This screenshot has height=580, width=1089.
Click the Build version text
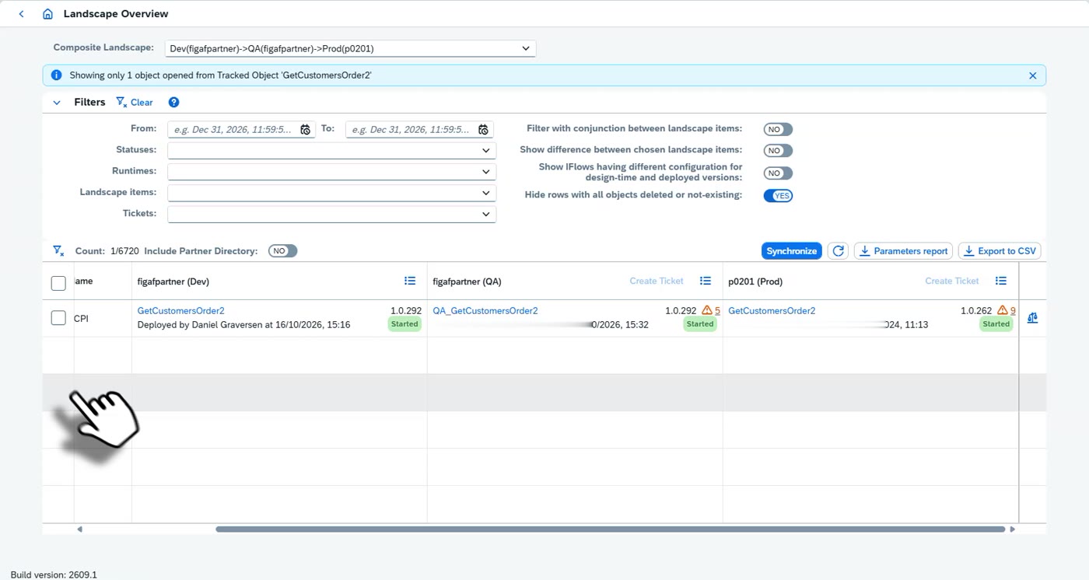click(x=54, y=575)
